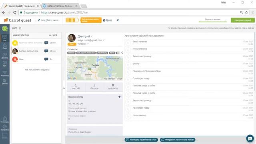Viewport: 256px width, 144px height.
Task: Open the Оплата card icon in sidebar
Action: (x=5, y=136)
